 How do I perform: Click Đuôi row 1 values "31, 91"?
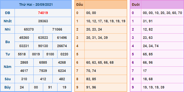pyautogui.click(x=148, y=21)
